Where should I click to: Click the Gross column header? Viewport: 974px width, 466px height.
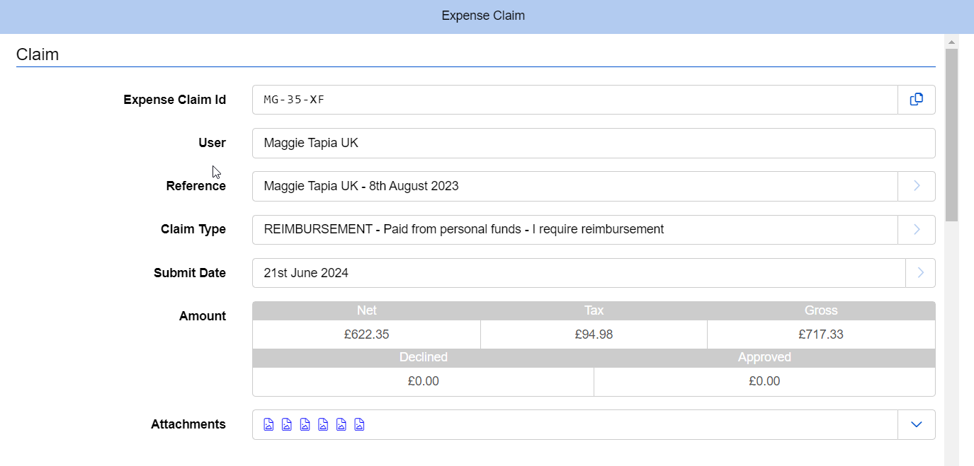point(821,310)
